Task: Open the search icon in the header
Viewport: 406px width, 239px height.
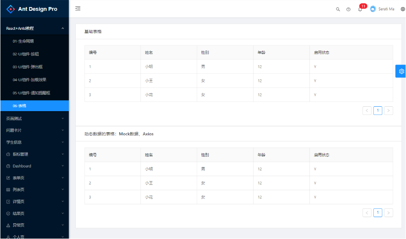Action: pyautogui.click(x=338, y=9)
